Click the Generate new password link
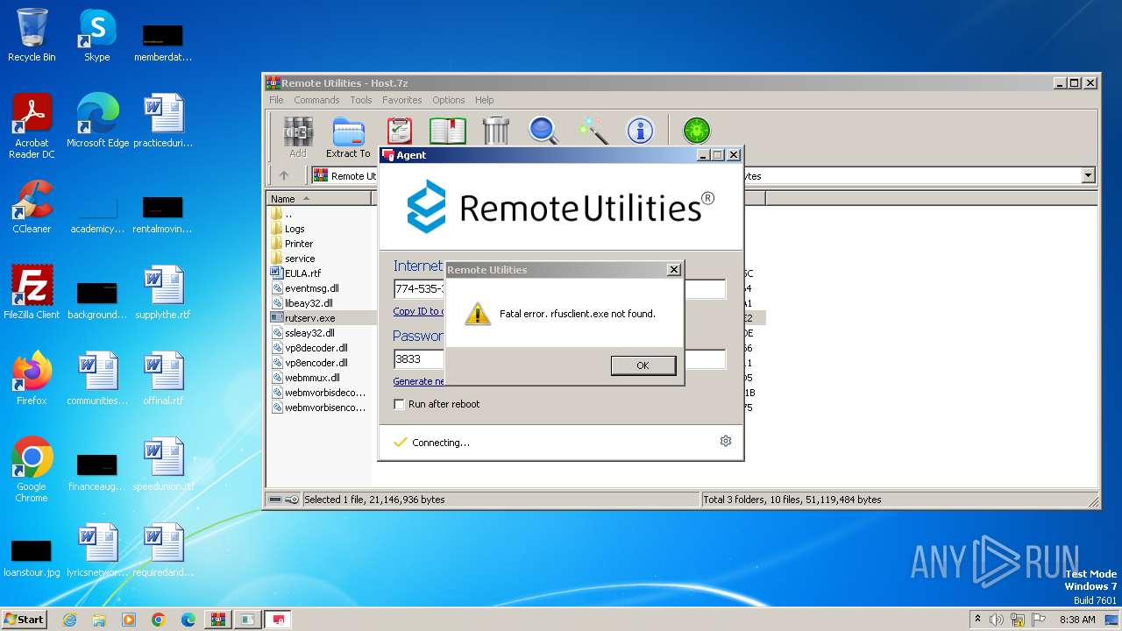The height and width of the screenshot is (631, 1122). point(419,381)
